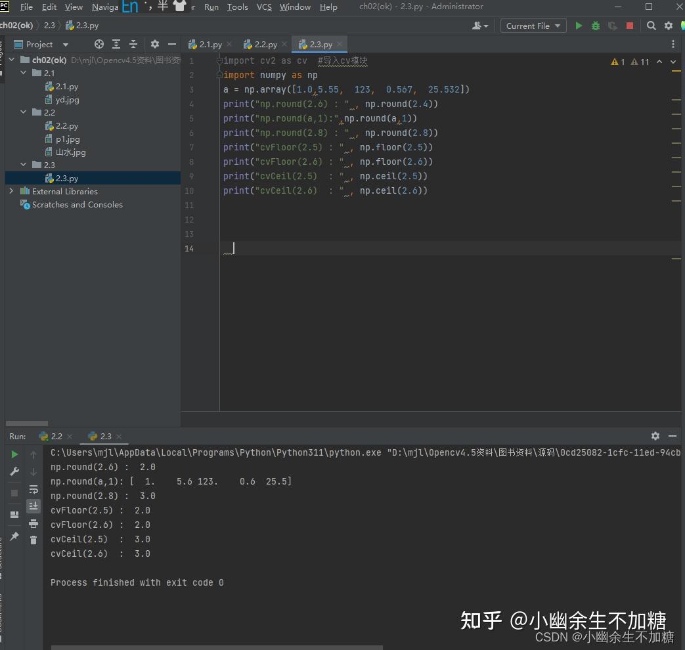
Task: Pin the Run tool window tab
Action: click(14, 537)
